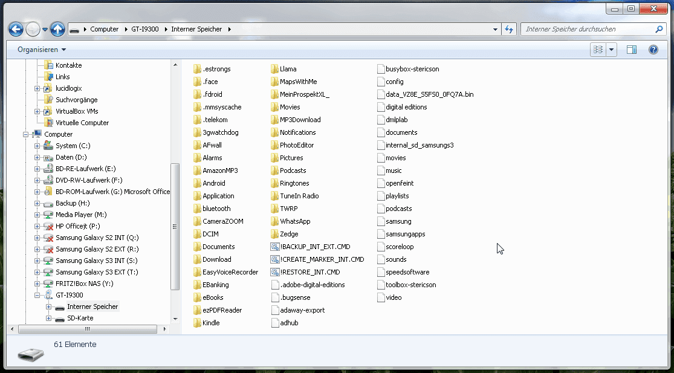Click the search magnifier icon
Screen dimensions: 674x373
tap(659, 29)
